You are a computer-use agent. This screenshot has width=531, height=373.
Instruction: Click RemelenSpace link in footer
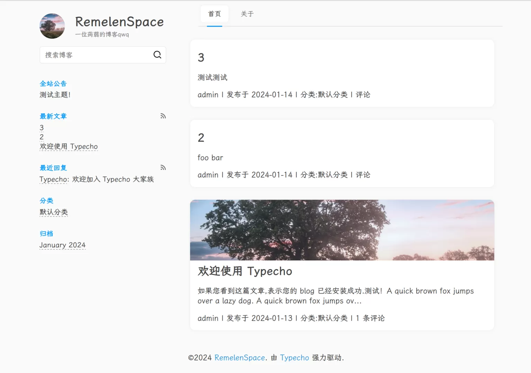point(240,358)
